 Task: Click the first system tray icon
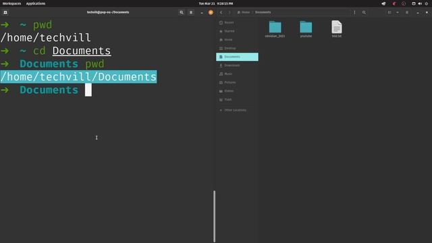tap(383, 3)
